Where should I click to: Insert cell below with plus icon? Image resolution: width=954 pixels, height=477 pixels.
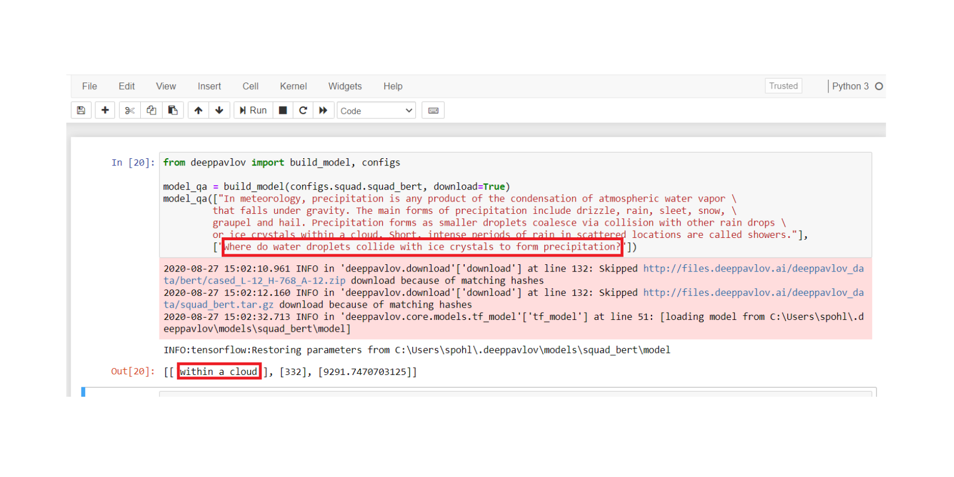click(x=105, y=111)
